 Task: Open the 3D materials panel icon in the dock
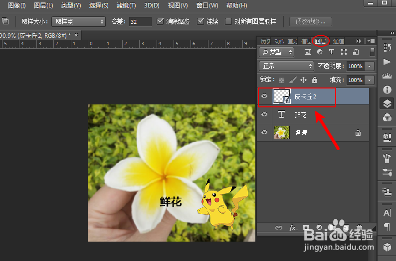pos(387,137)
